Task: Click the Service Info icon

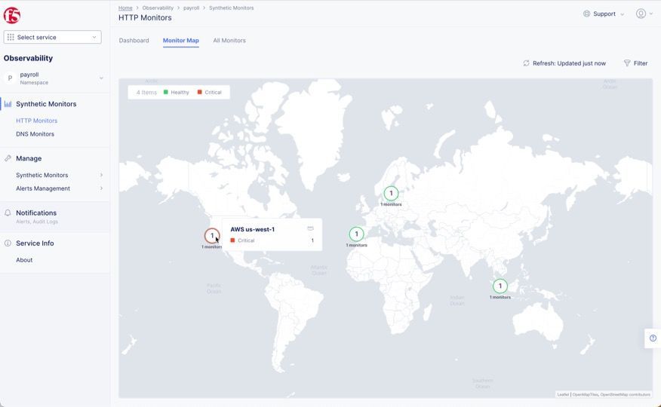Action: (8, 243)
